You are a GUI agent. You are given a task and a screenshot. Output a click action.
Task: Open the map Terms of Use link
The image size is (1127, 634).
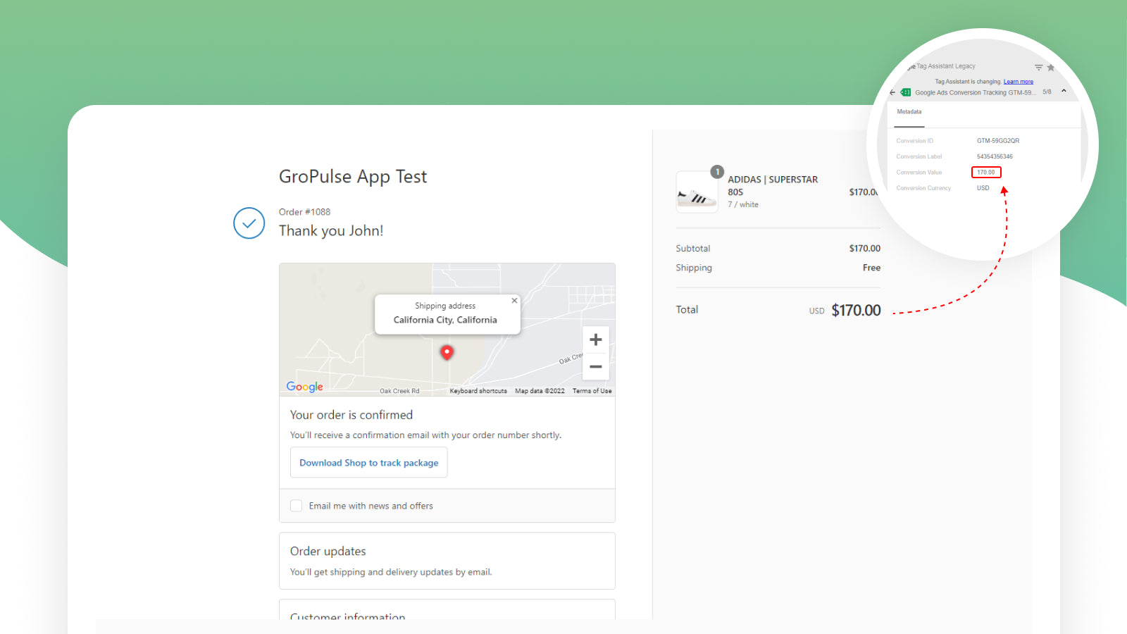pyautogui.click(x=592, y=391)
